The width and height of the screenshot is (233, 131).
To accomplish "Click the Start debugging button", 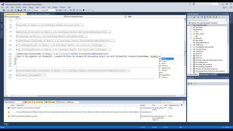I will tap(59, 10).
